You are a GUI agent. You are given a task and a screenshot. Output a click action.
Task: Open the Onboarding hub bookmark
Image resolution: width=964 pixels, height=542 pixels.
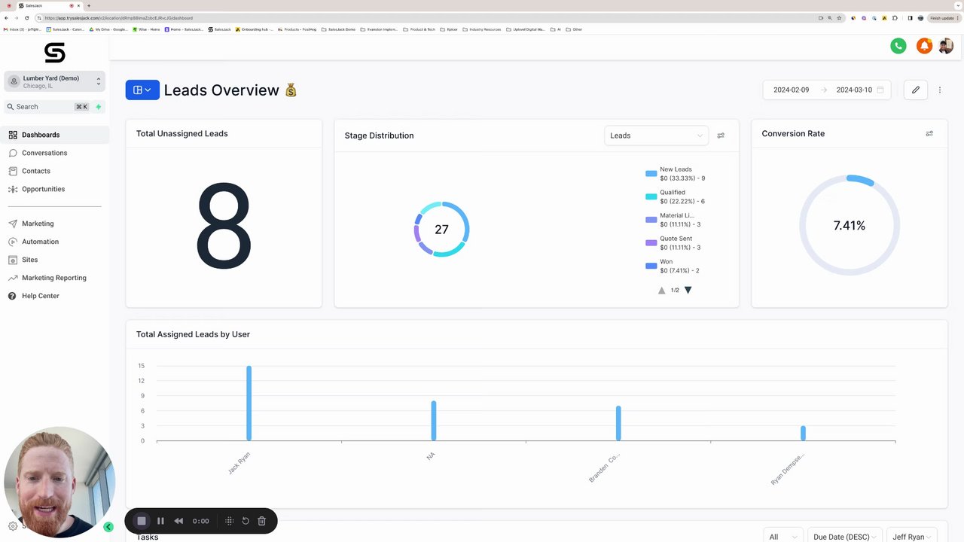(255, 29)
